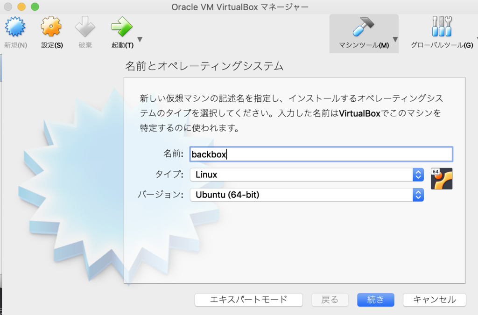Screen dimensions: 478x315
Task: Open Global Tools (グローバルツール) icon
Action: point(442,27)
